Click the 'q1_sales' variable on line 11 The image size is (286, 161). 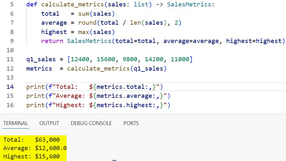[41, 59]
